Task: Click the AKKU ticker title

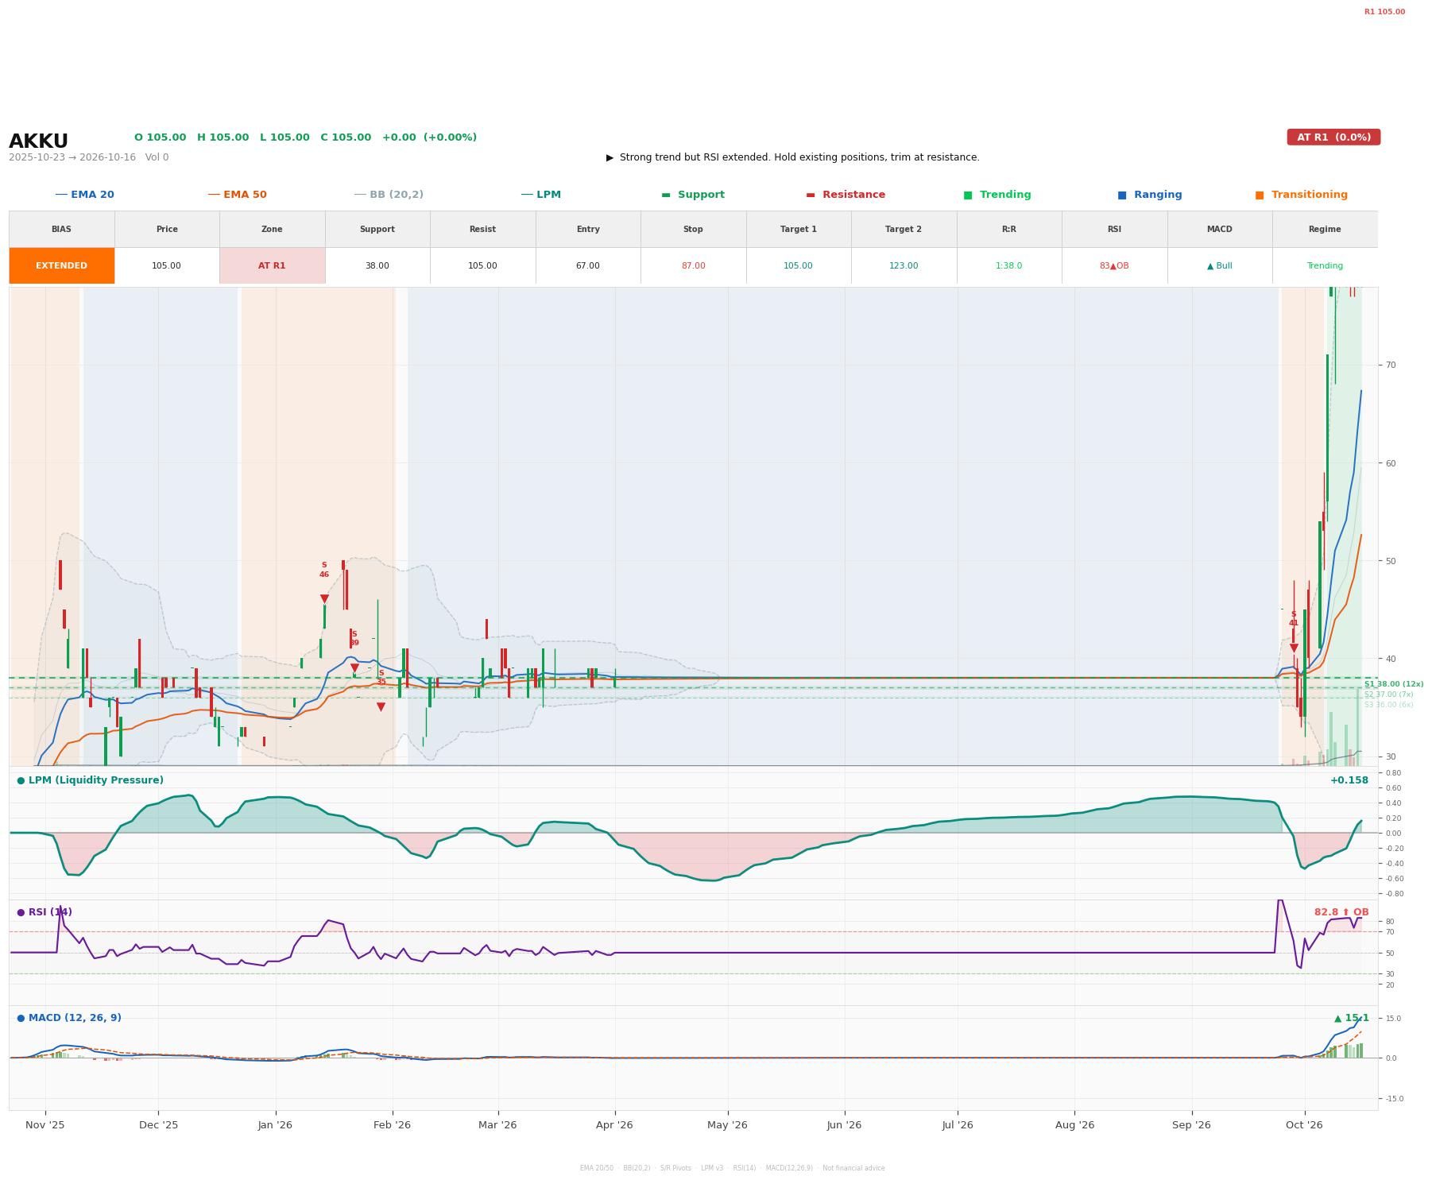Action: coord(38,141)
